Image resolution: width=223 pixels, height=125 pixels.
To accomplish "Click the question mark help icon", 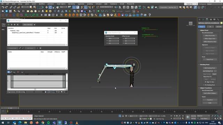I will point(149,15).
